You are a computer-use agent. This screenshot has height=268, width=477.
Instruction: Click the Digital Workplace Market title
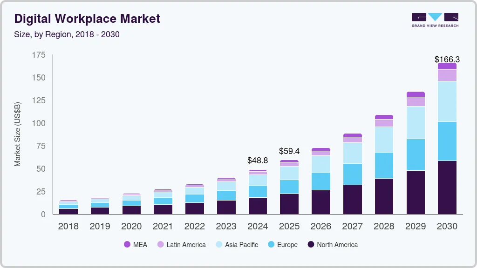[x=87, y=19]
